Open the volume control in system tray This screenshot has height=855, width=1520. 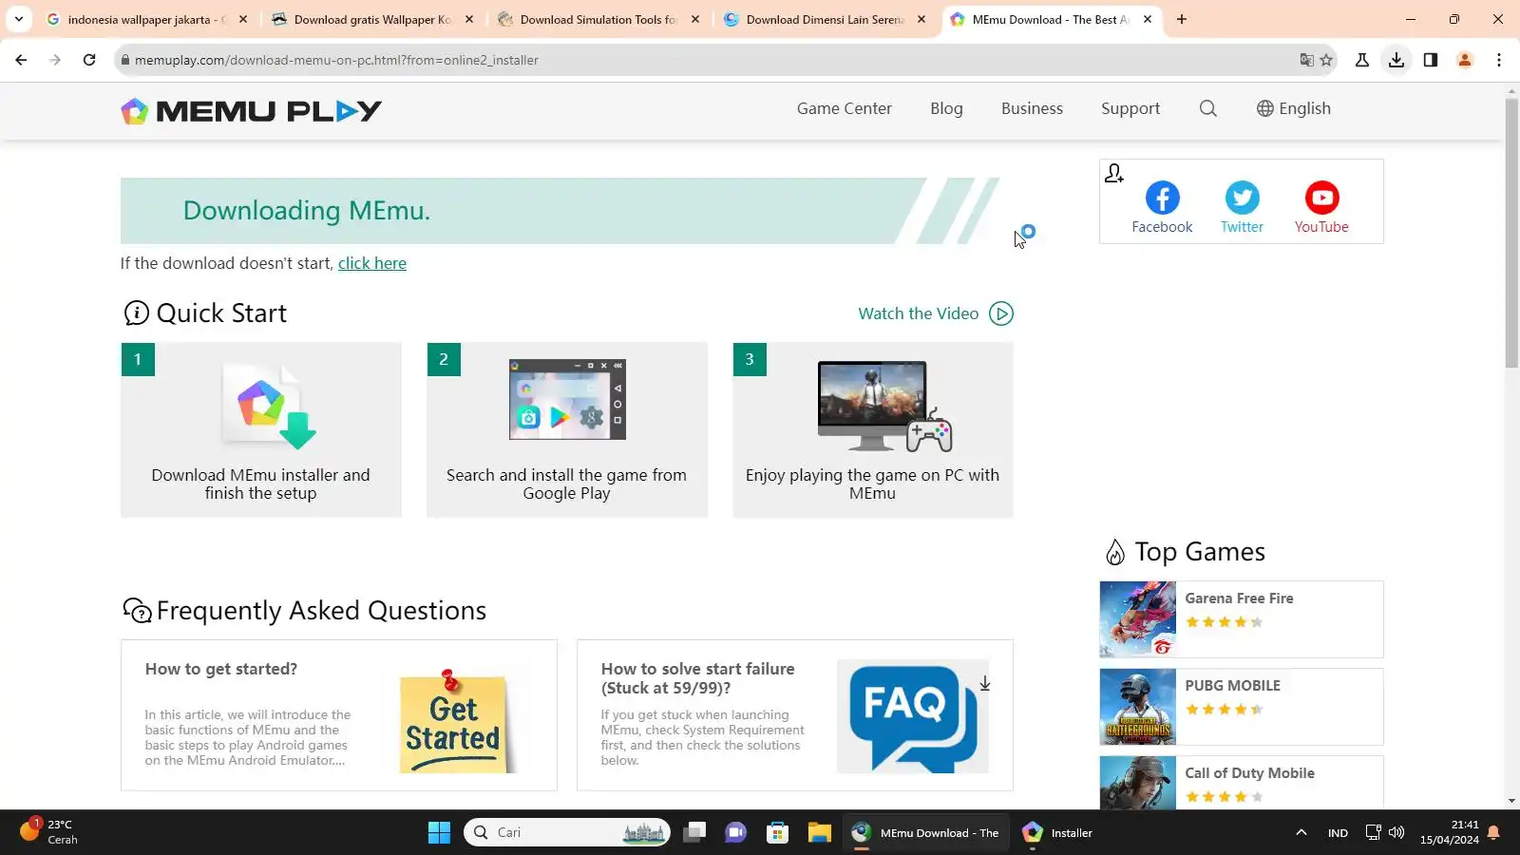click(x=1396, y=833)
